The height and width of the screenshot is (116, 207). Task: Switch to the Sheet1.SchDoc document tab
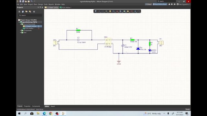(51, 7)
